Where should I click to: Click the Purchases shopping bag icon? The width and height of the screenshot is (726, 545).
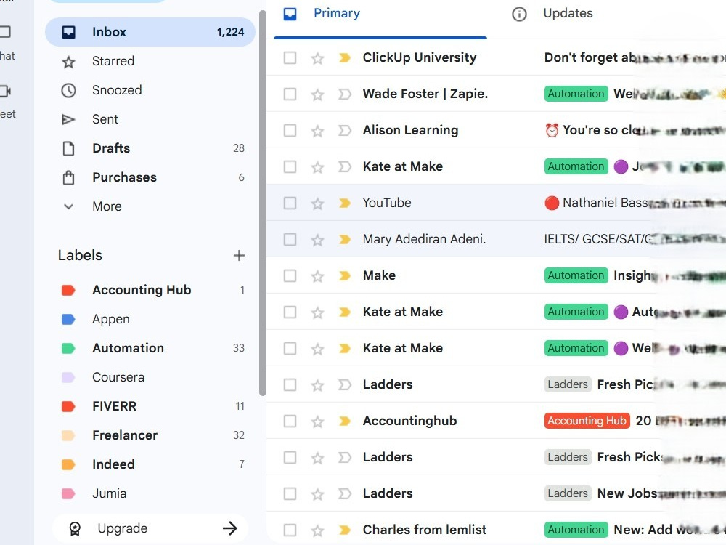tap(68, 177)
